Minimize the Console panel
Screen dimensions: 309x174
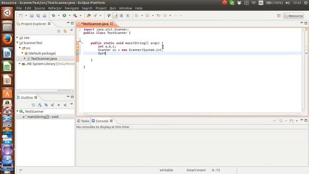[x=302, y=120]
